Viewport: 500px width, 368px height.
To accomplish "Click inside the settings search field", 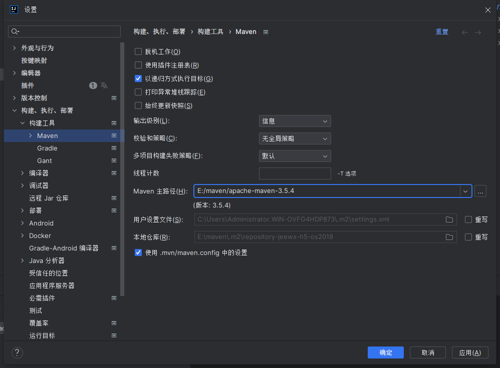I will 64,31.
